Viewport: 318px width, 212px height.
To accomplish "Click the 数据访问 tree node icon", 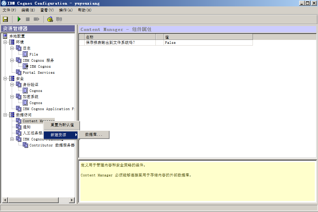I will click(12, 115).
